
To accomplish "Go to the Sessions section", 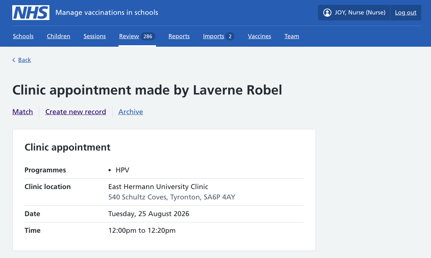I will (x=94, y=36).
